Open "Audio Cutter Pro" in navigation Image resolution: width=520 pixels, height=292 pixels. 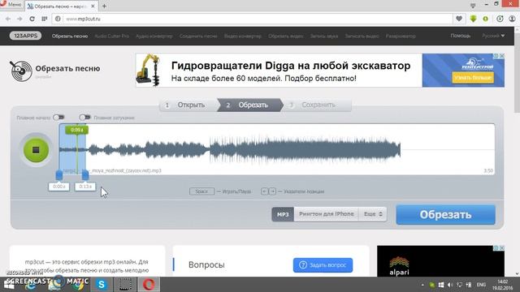tap(112, 36)
